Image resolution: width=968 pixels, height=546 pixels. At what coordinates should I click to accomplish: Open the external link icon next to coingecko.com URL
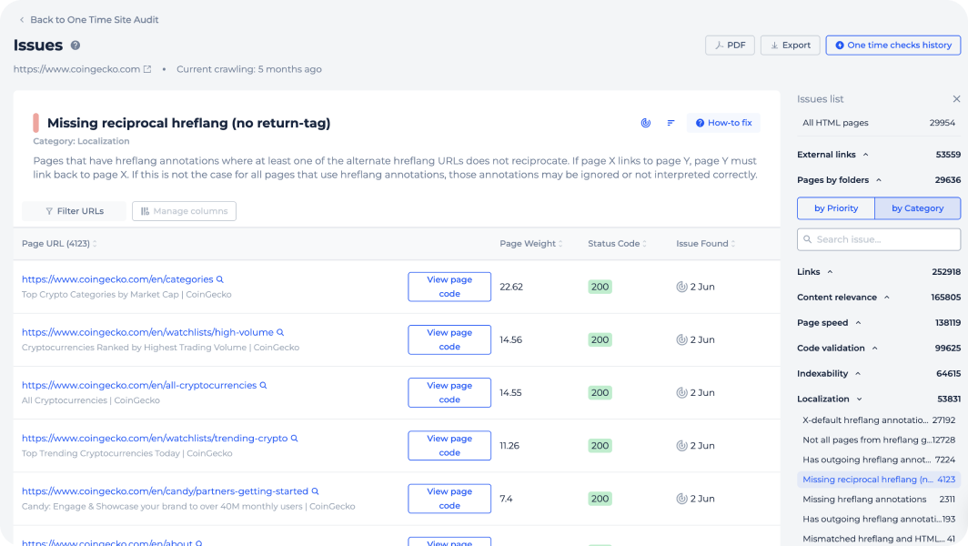[147, 69]
